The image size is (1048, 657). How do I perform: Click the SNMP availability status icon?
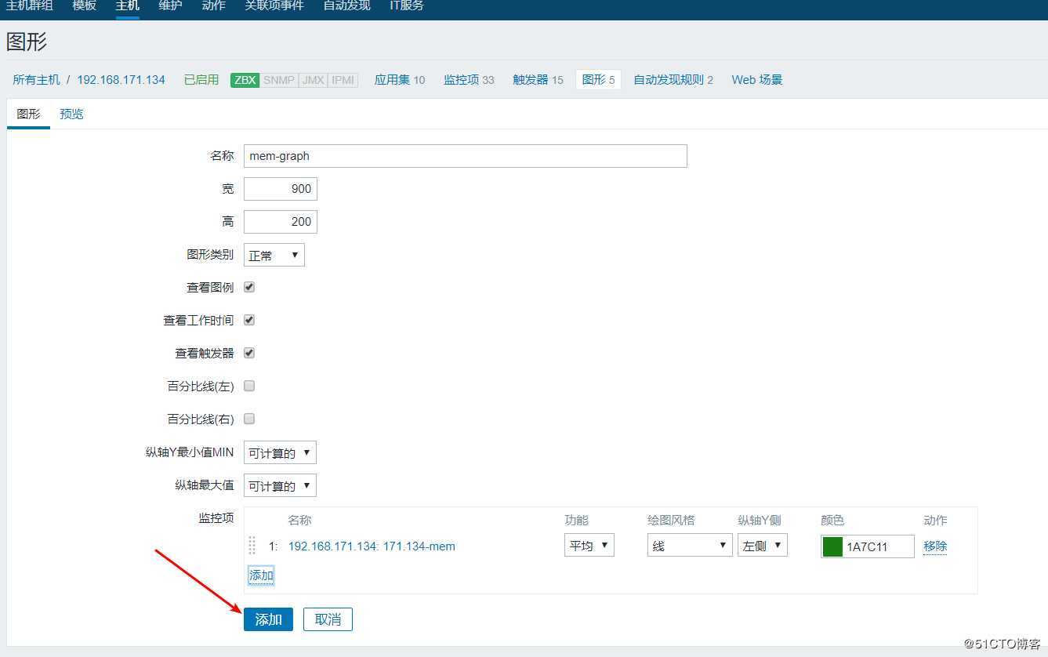[x=277, y=79]
